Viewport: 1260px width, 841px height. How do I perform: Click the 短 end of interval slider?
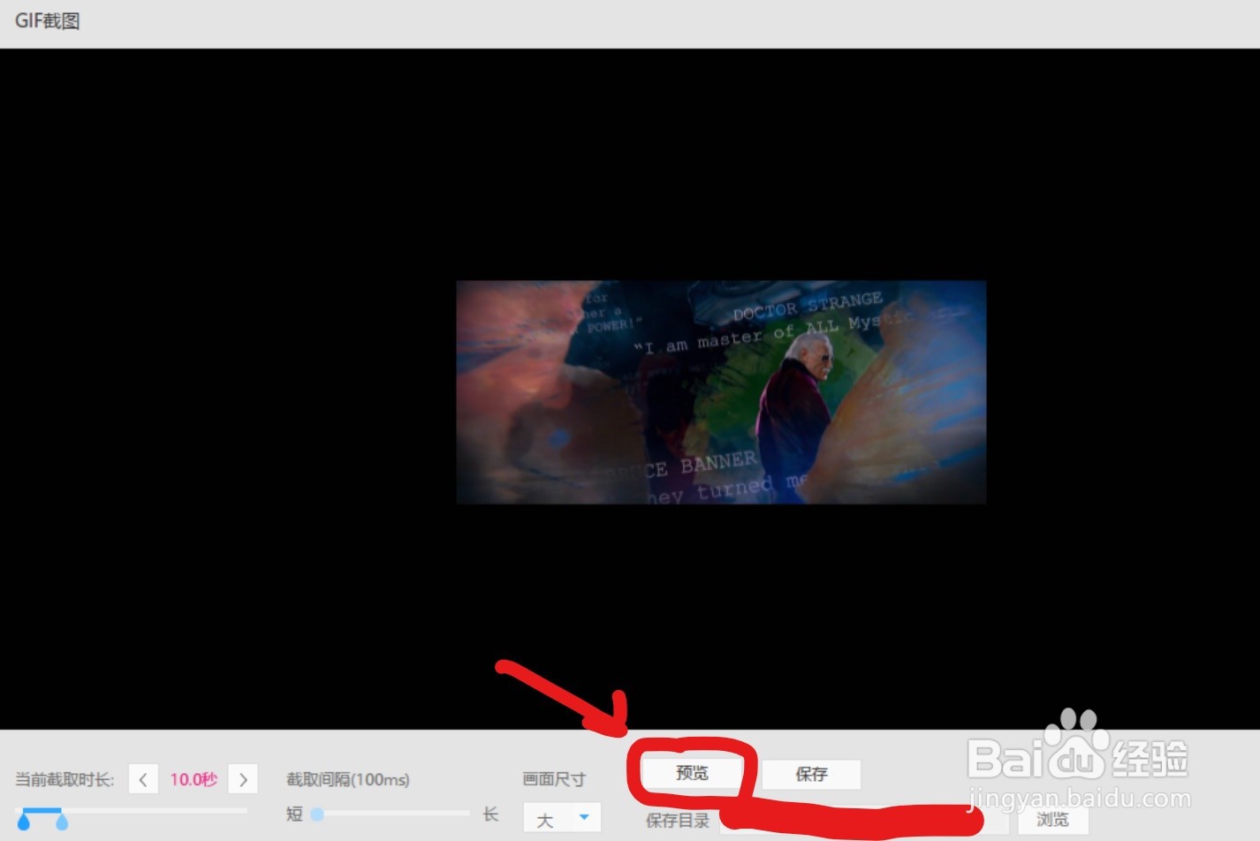pyautogui.click(x=294, y=814)
